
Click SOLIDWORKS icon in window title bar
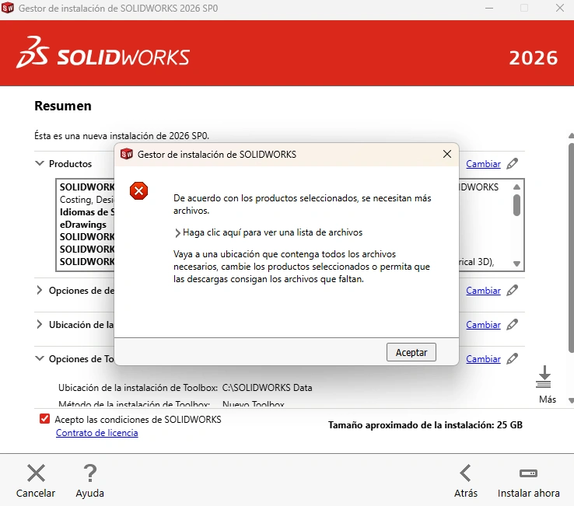(x=8, y=8)
